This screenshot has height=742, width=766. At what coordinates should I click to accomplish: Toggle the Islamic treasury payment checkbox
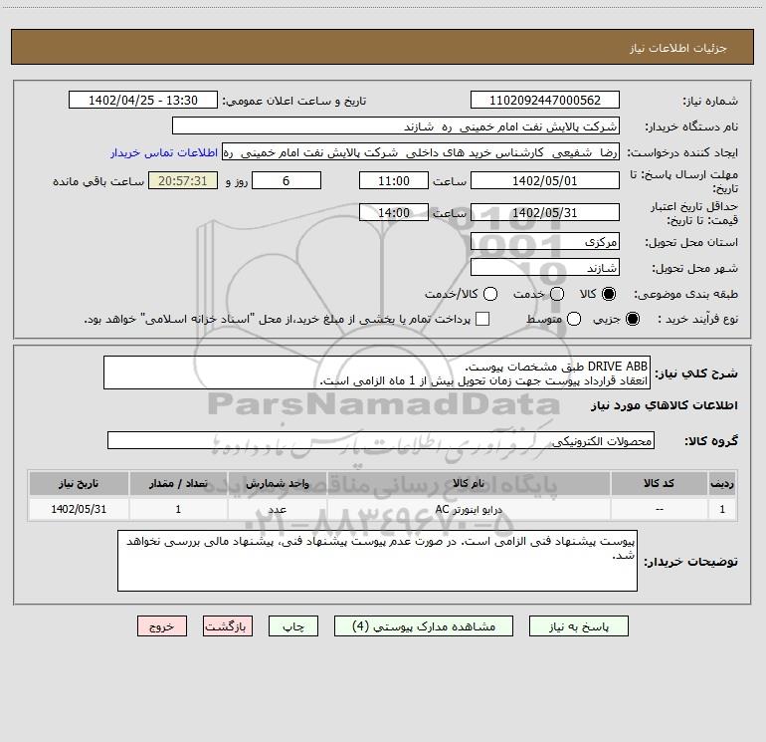(482, 319)
